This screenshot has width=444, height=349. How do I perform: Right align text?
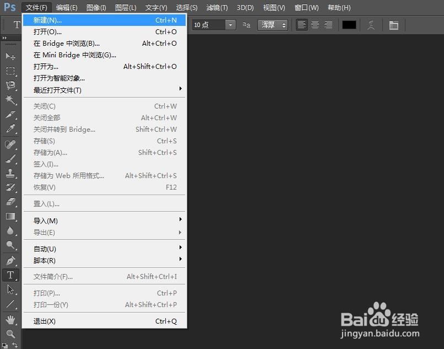328,25
